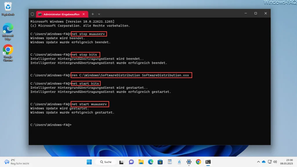Click the OneDrive cloud tray icon

coord(264,162)
